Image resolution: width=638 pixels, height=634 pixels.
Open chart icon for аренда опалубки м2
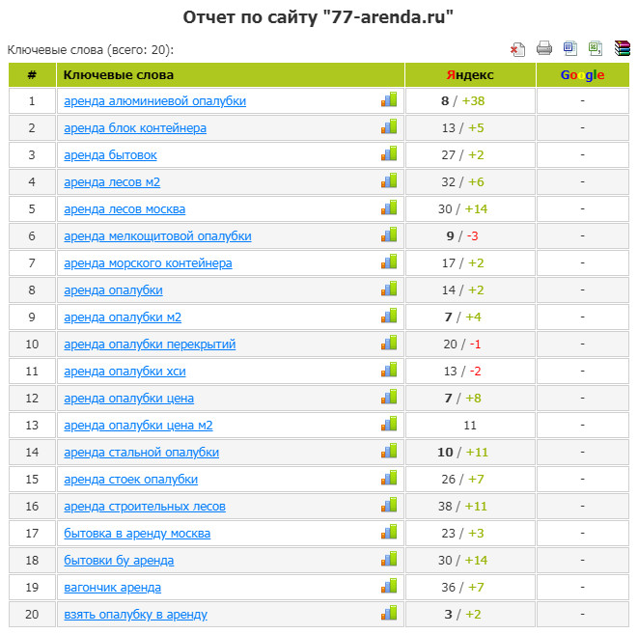pos(389,316)
